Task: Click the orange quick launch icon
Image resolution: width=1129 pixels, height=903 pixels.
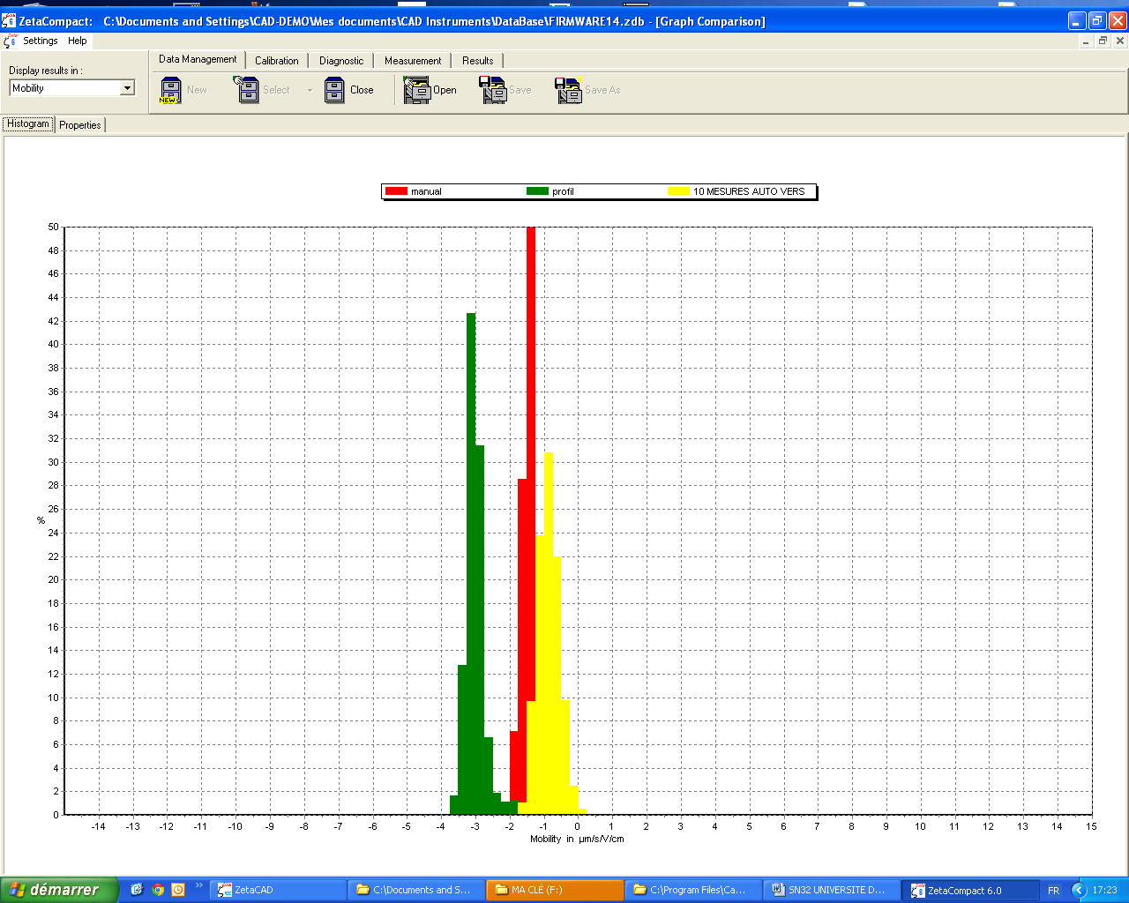Action: click(178, 890)
